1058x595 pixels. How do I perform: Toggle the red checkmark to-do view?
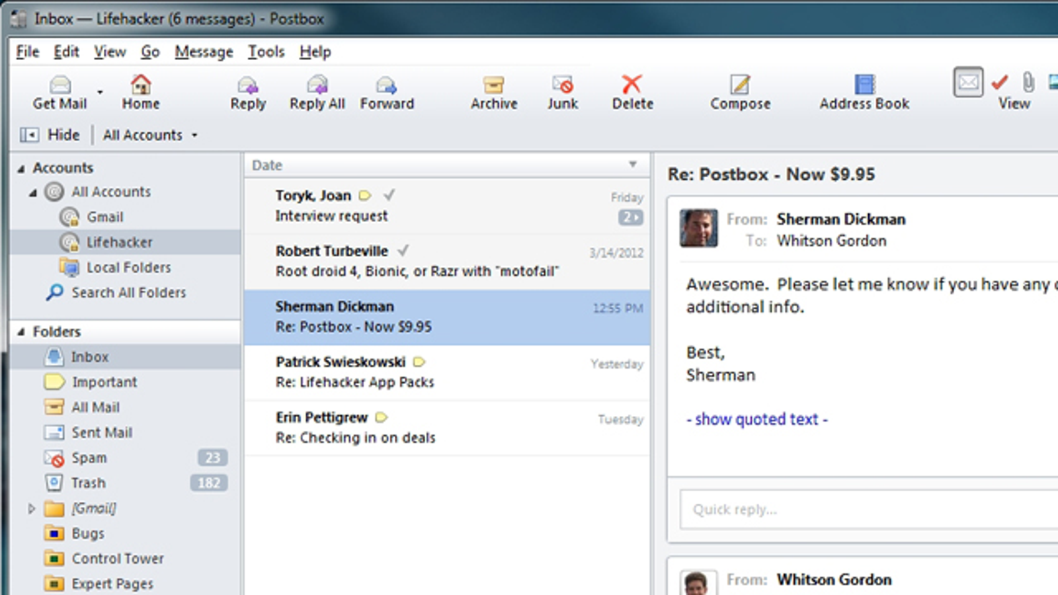(x=1000, y=82)
